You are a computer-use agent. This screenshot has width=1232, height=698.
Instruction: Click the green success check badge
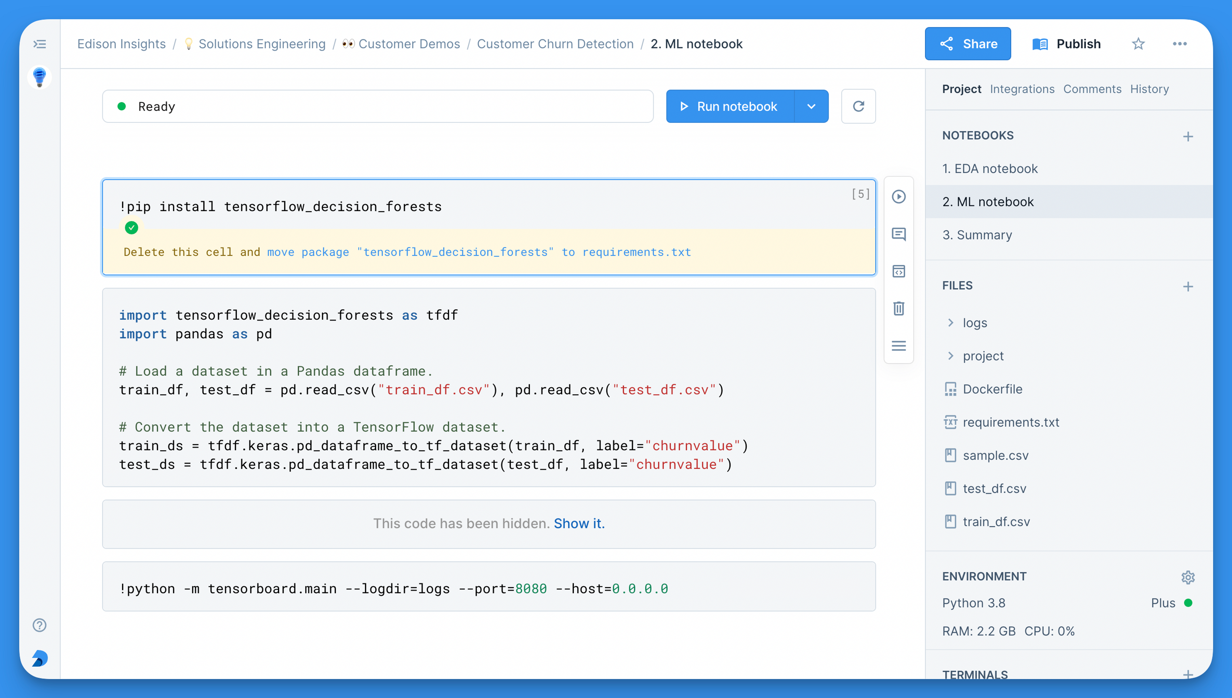(131, 228)
